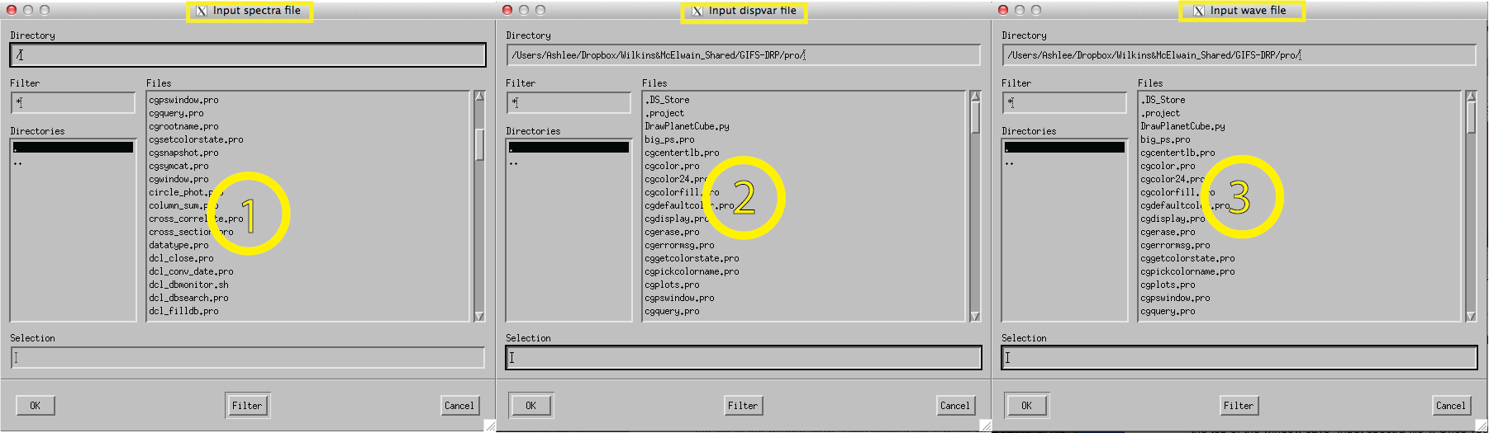The image size is (1489, 433).
Task: Click OK in Input spectra file dialog
Action: click(x=35, y=406)
